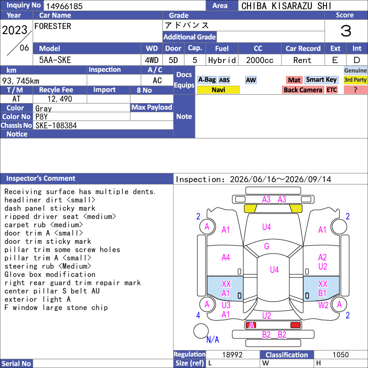The width and height of the screenshot is (368, 368).
Task: Select the 3rd Party legend label
Action: (355, 80)
